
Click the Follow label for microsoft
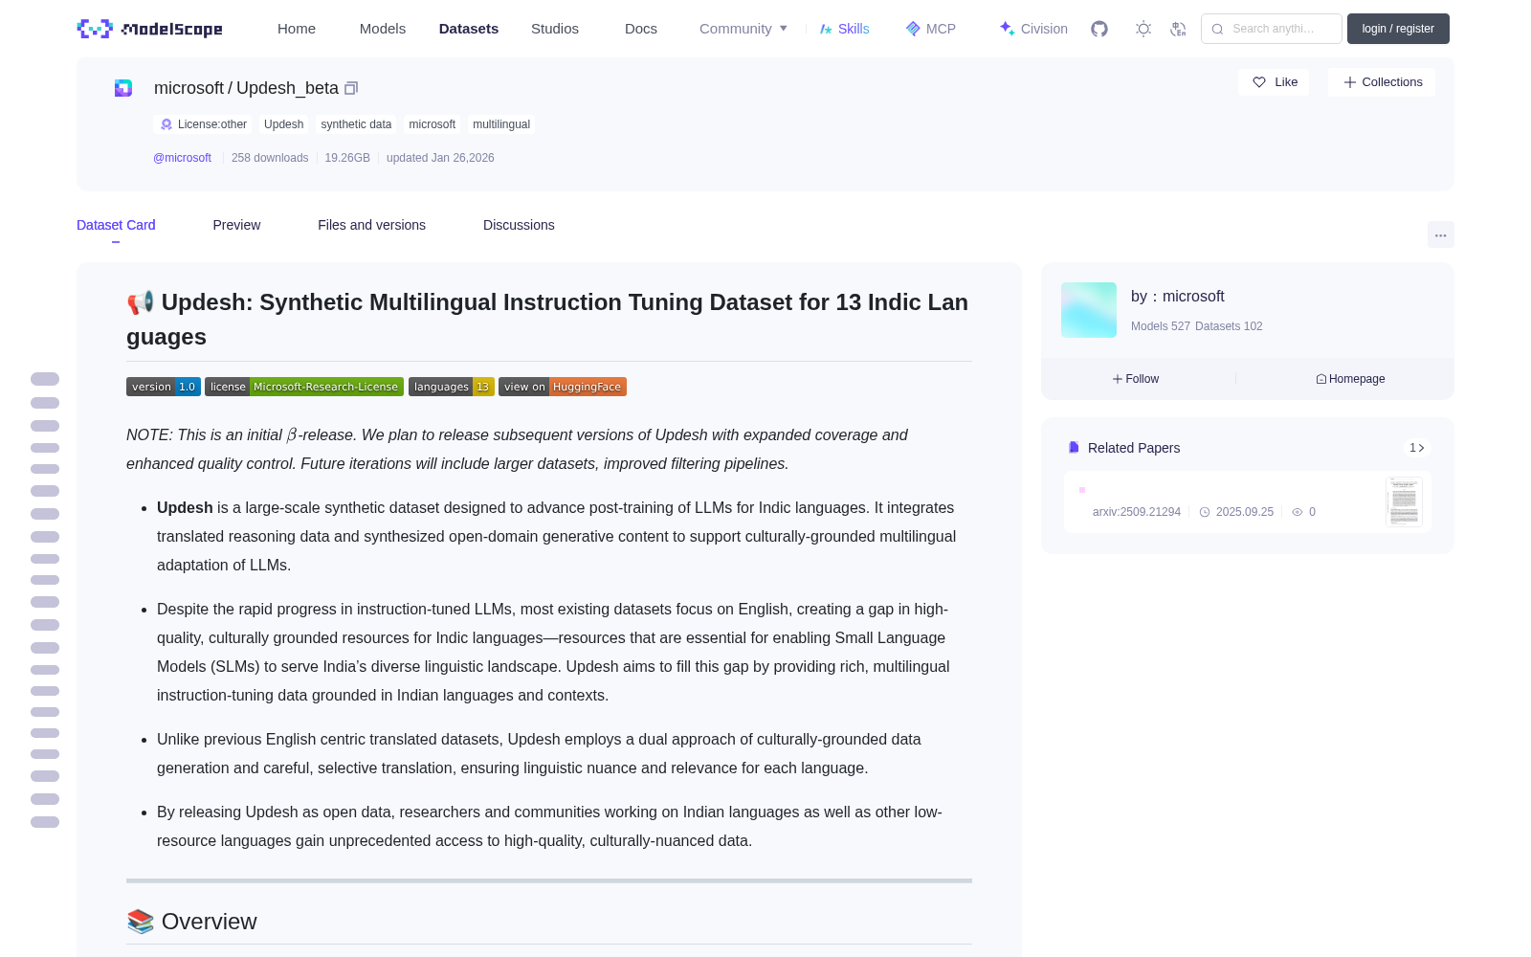click(x=1143, y=379)
